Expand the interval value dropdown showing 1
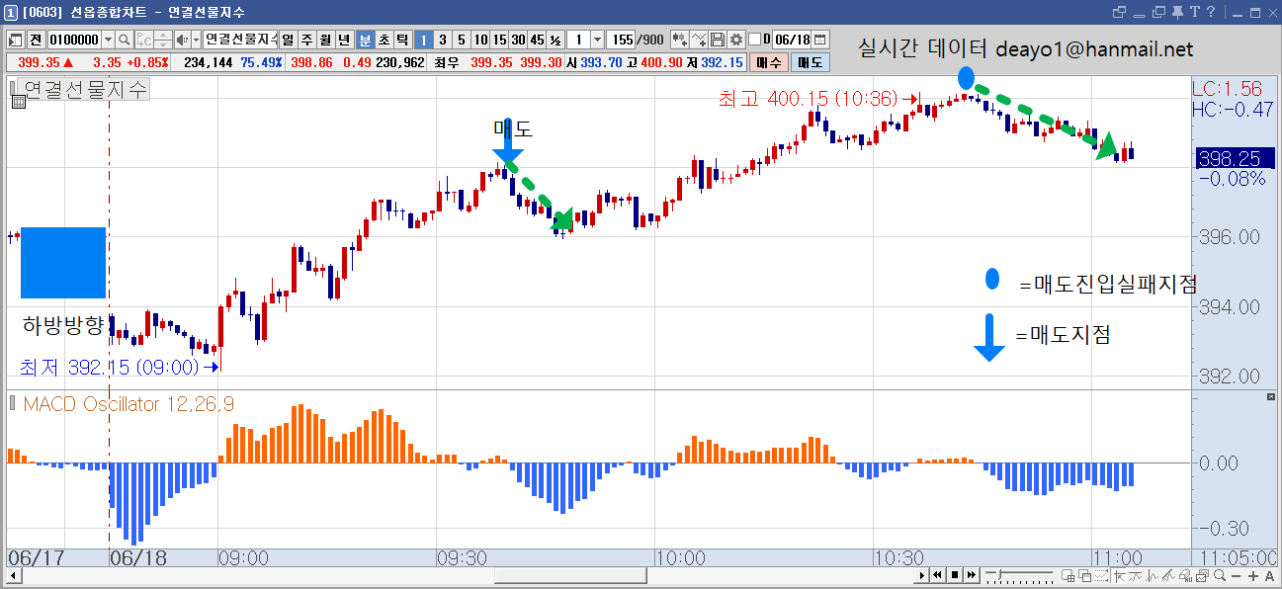The image size is (1282, 589). pos(597,40)
